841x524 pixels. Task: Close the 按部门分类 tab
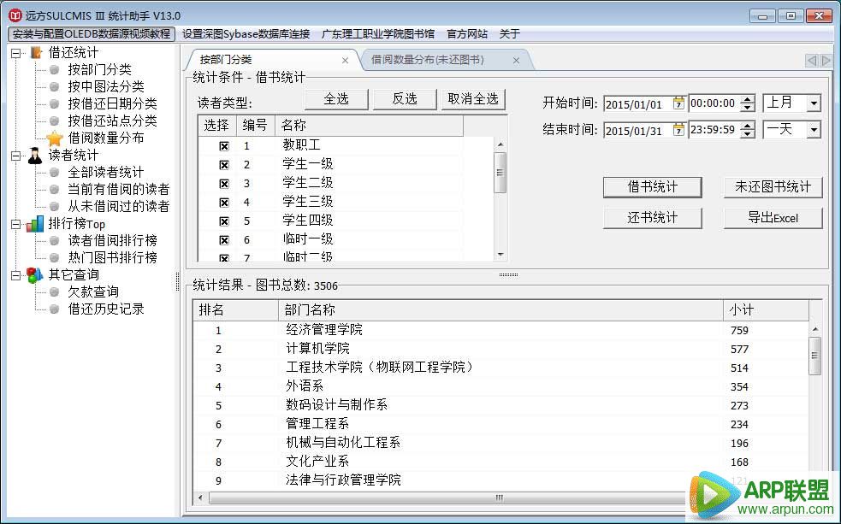[345, 61]
